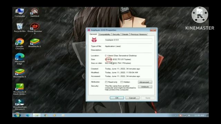
Task: Click the Cancel button
Action: [x=132, y=98]
